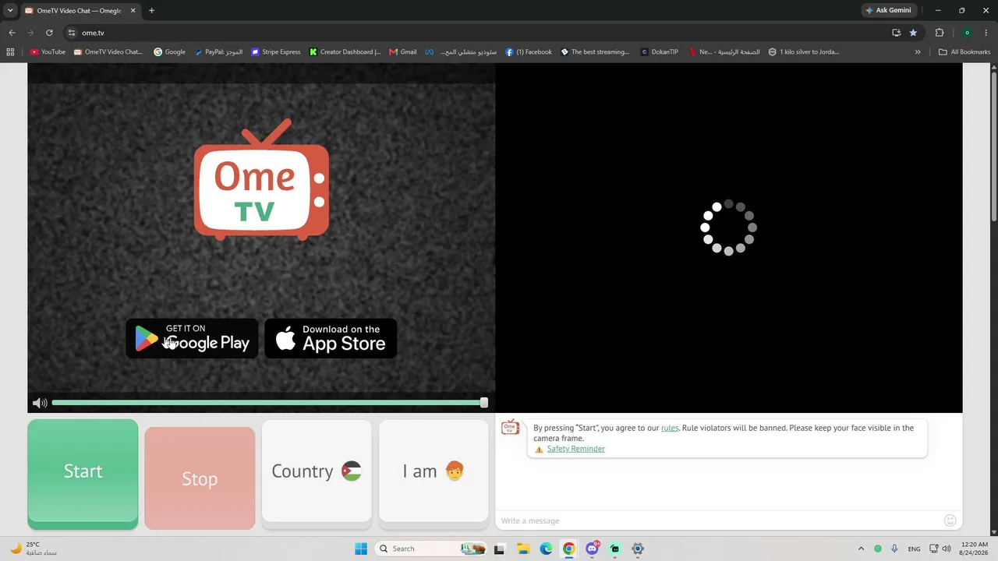
Task: Expand the hidden bookmarks chevron
Action: [918, 52]
